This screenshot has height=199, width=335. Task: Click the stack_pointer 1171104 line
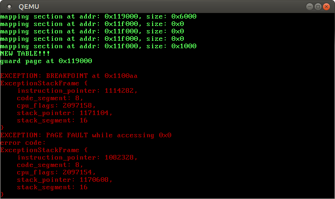[64, 113]
